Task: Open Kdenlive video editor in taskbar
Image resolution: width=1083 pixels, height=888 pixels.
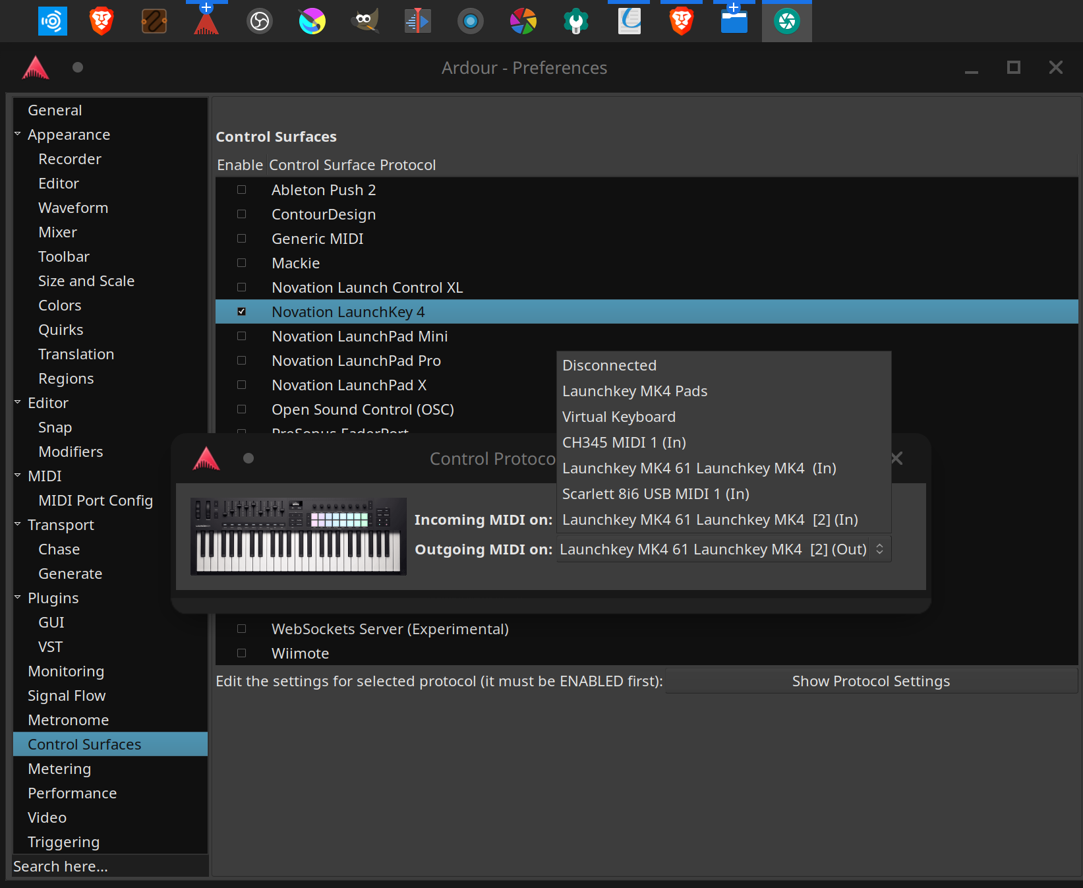Action: (x=417, y=22)
